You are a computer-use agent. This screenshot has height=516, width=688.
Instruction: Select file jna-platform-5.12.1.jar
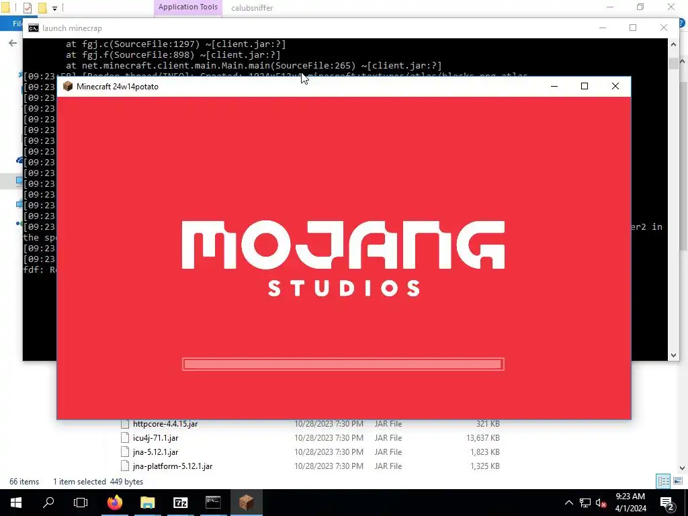(x=173, y=466)
